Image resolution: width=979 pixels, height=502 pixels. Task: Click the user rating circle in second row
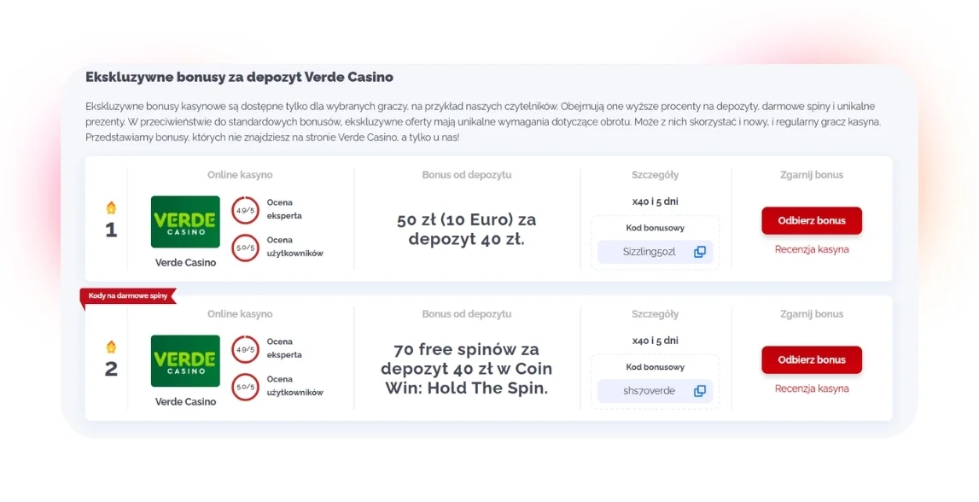245,387
